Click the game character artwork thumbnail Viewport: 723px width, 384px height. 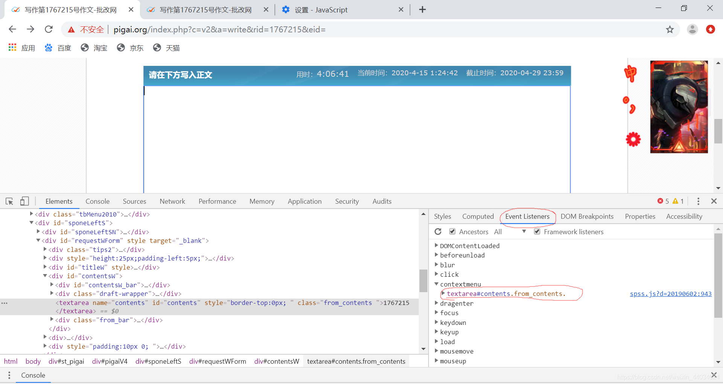679,107
